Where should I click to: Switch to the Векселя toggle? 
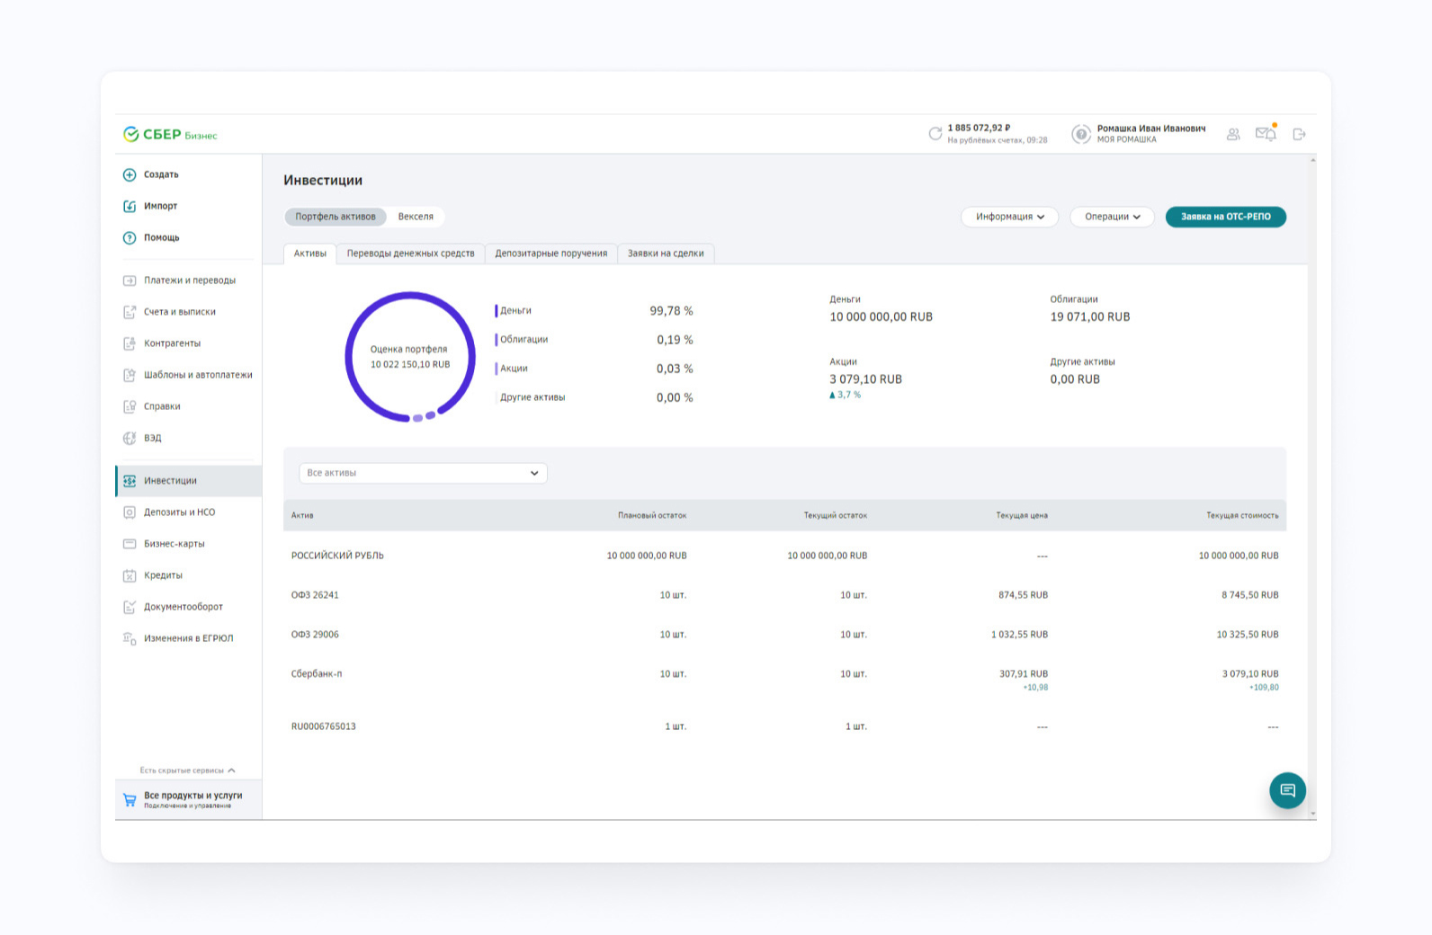pos(416,217)
